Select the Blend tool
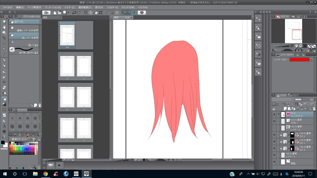This screenshot has width=317, height=178. point(4,93)
